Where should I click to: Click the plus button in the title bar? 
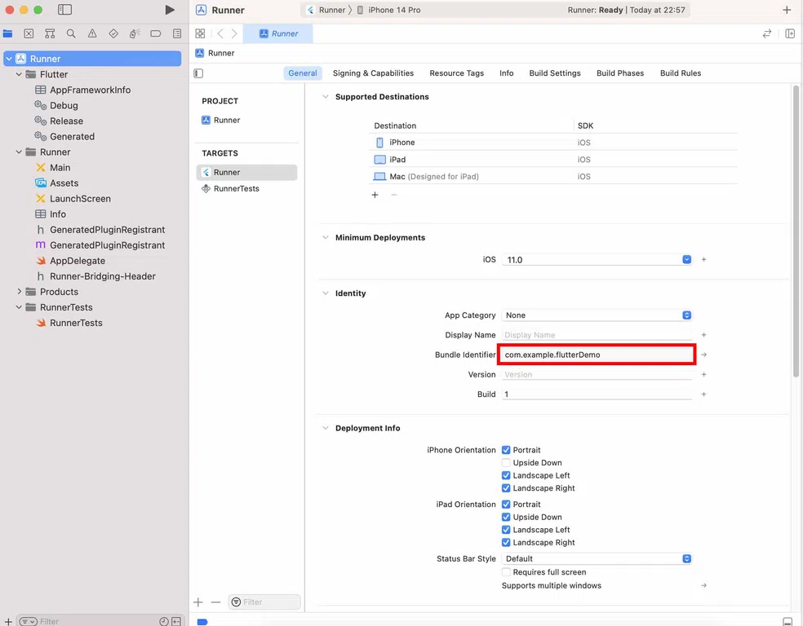coord(787,10)
